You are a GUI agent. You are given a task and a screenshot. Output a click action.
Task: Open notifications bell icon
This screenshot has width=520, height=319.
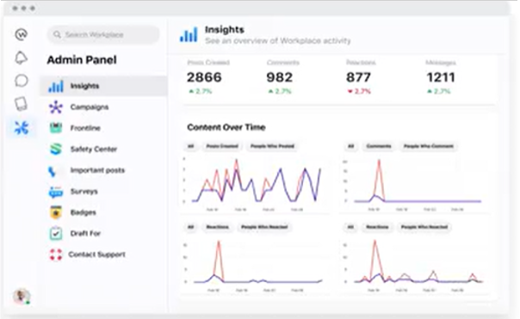22,58
